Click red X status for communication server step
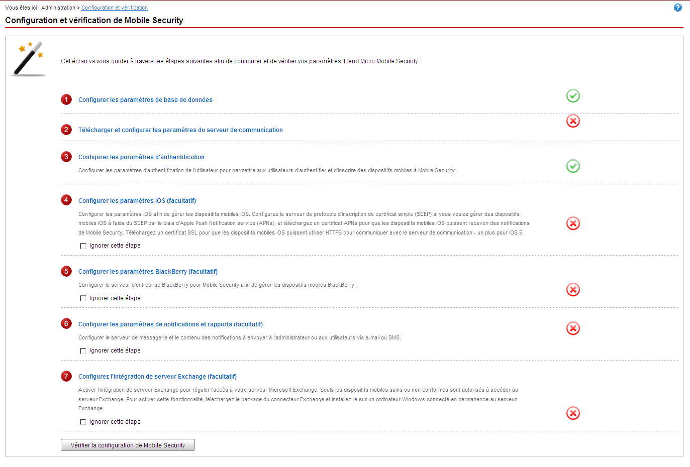Screen dimensions: 690x467 pyautogui.click(x=573, y=121)
